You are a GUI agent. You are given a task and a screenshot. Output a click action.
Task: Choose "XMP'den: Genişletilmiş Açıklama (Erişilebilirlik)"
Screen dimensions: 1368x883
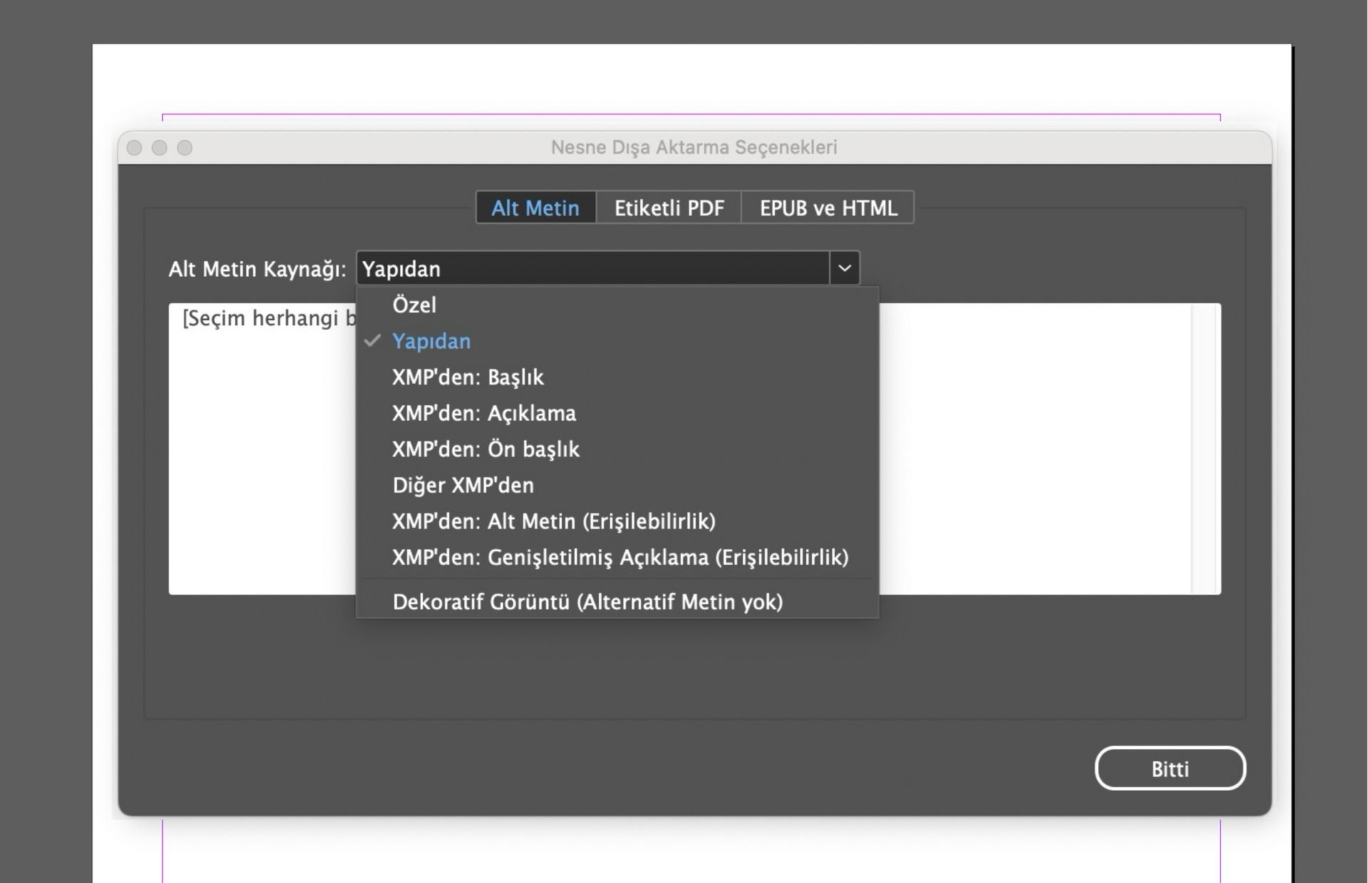(x=620, y=558)
